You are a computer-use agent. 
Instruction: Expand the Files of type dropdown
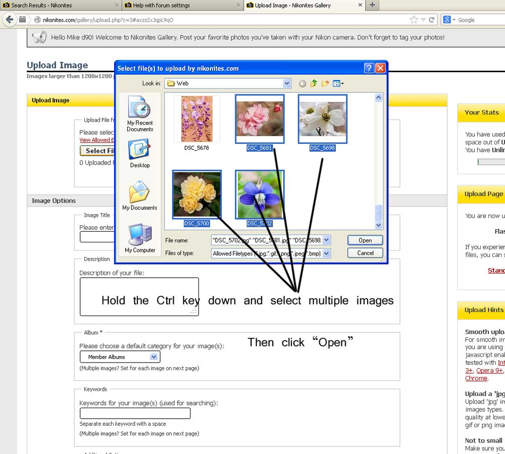coord(326,254)
